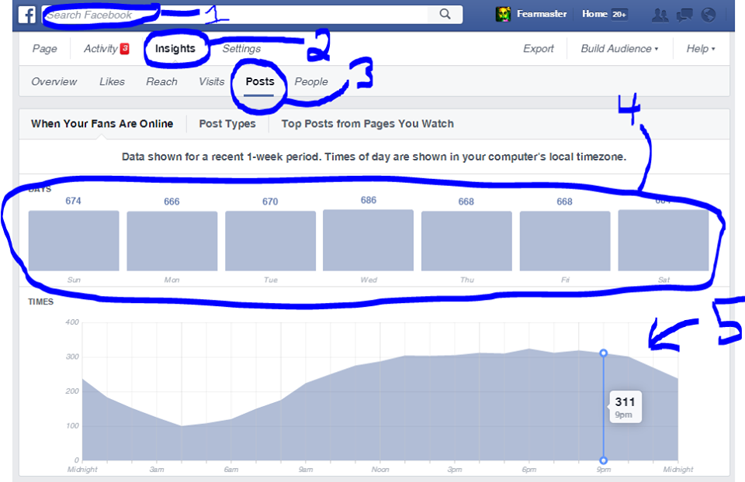Click the 9pm chart marker top handle
Screen dimensions: 745x482
pos(604,353)
